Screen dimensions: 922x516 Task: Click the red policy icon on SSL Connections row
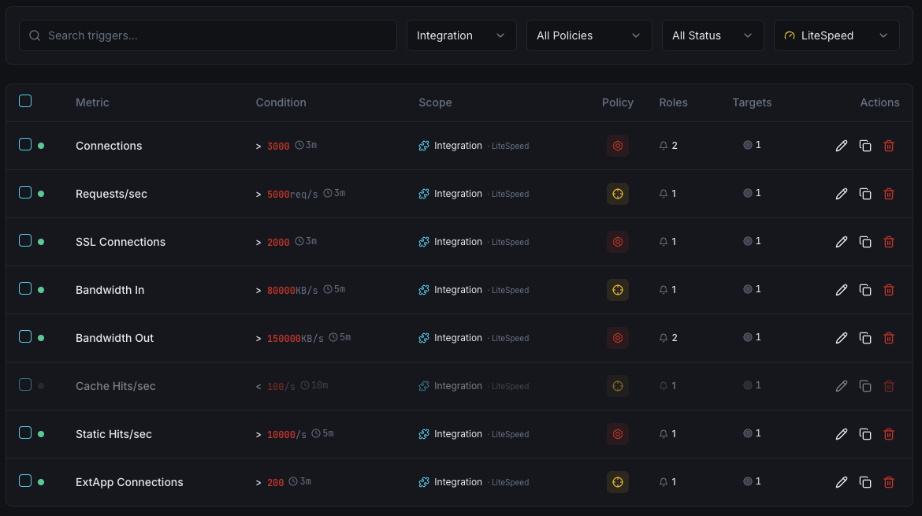[617, 241]
